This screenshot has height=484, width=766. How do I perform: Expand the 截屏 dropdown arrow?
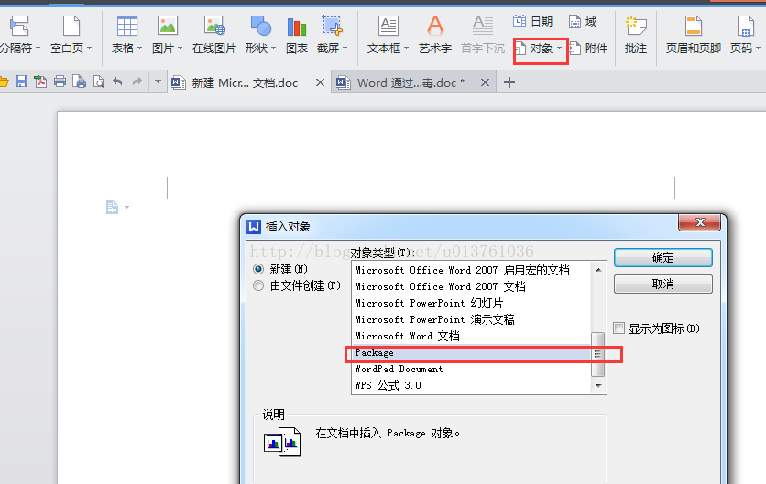point(345,48)
